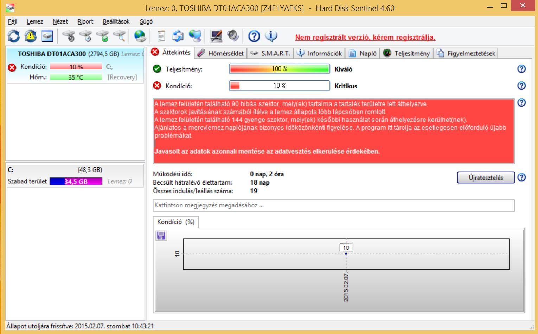Click the Kondíció 10 % bar in overview
Screen dimensions: 538x334
pos(280,86)
